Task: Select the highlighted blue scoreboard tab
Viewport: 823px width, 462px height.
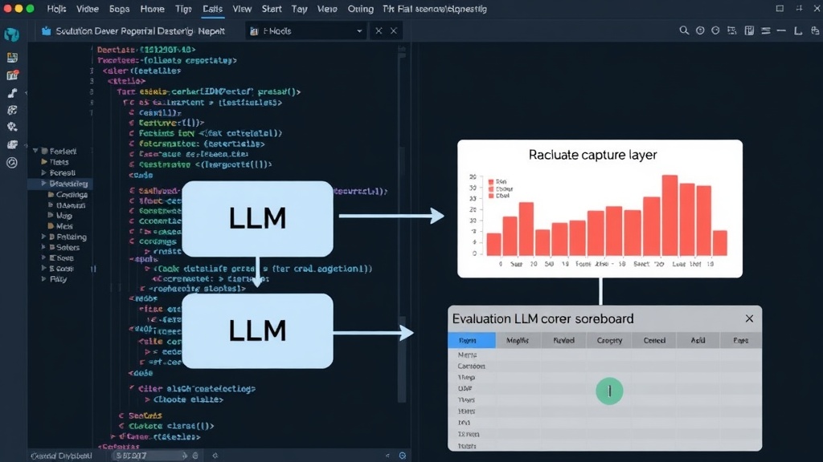Action: click(x=471, y=340)
